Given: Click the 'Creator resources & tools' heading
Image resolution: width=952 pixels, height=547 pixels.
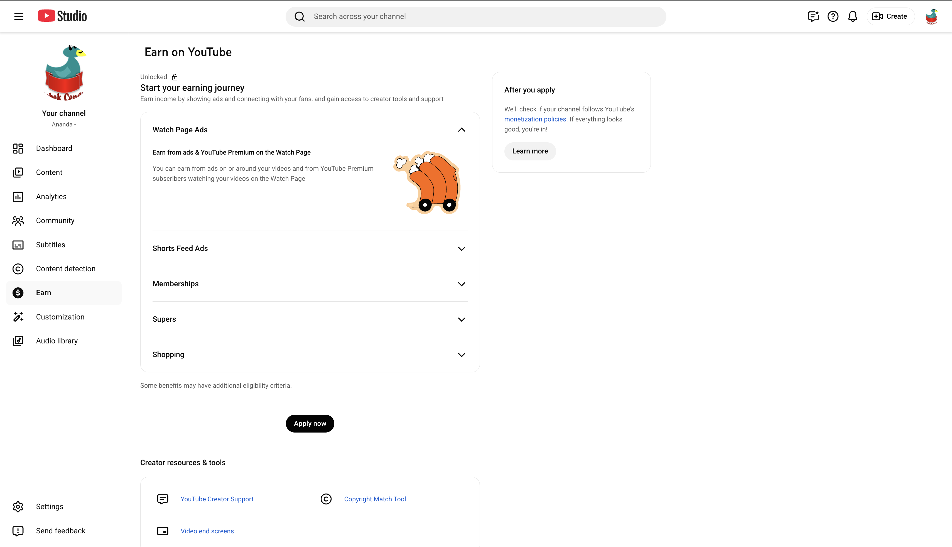Looking at the screenshot, I should pyautogui.click(x=183, y=463).
